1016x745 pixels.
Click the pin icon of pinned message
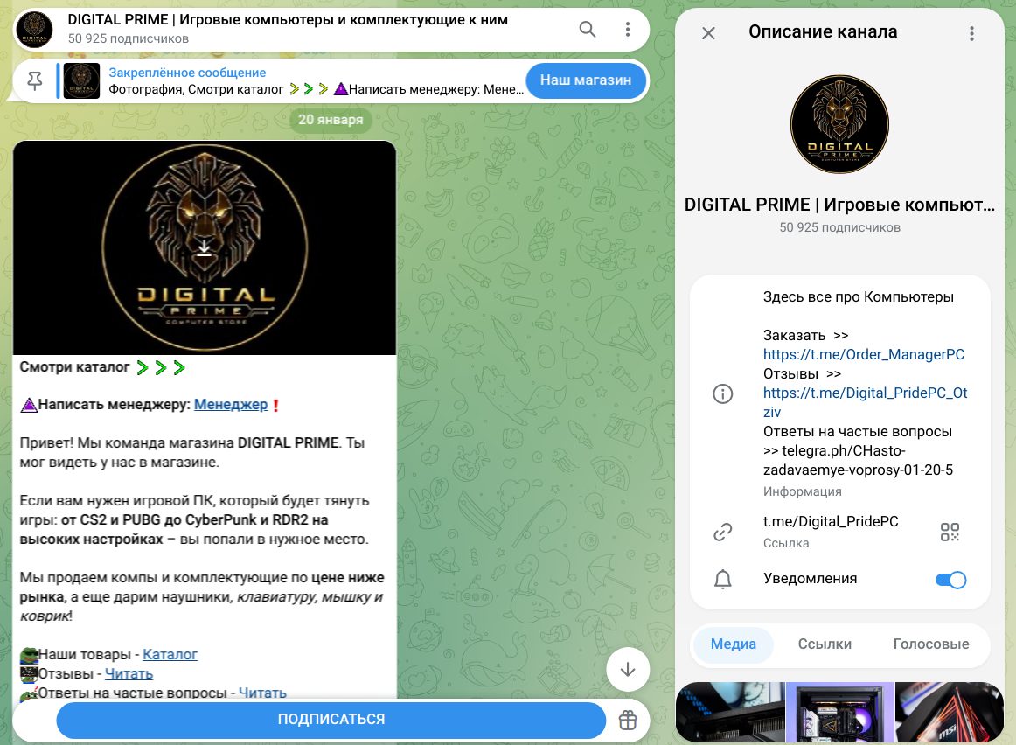pyautogui.click(x=34, y=81)
